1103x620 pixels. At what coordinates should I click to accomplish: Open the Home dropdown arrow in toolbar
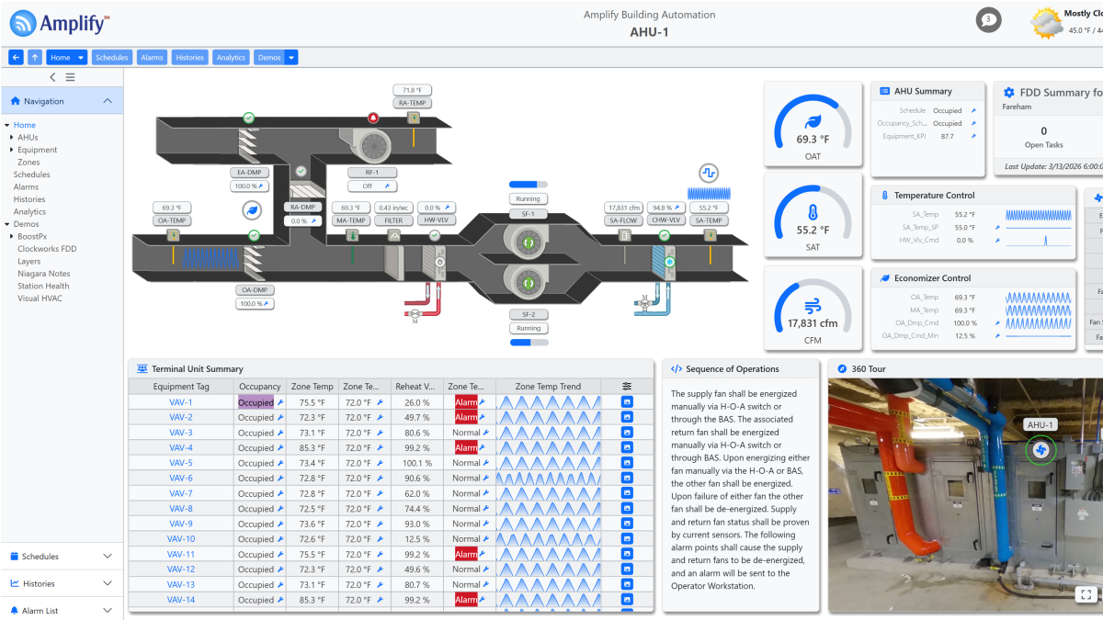(x=81, y=57)
